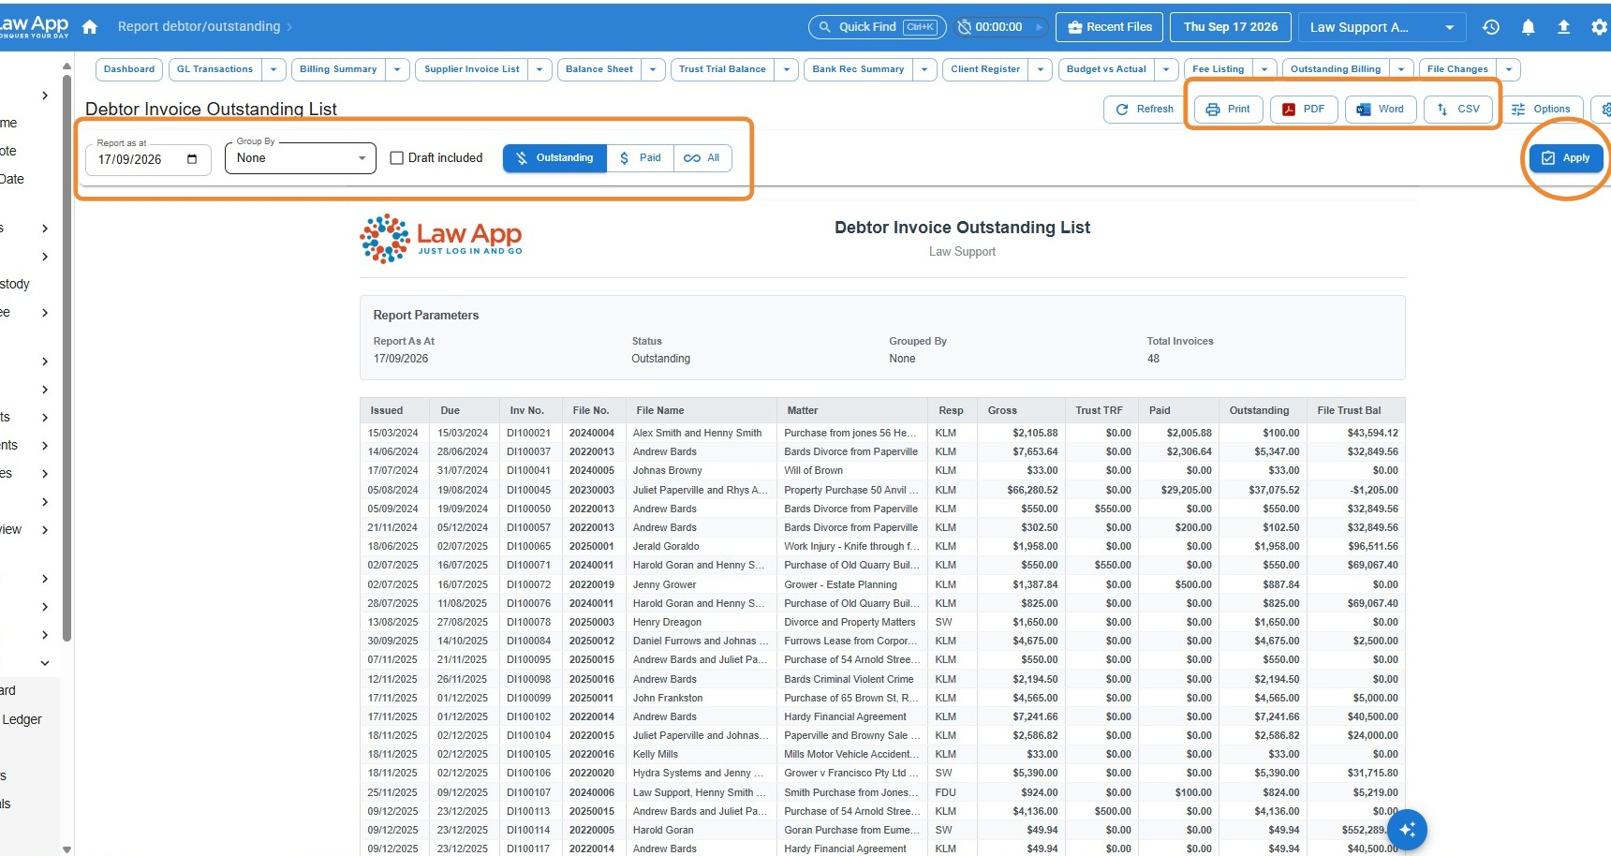1611x856 pixels.
Task: Expand File Changes dropdown arrow
Action: [1509, 69]
